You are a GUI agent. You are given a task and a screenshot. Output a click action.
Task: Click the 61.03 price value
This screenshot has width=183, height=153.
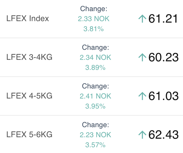(x=163, y=96)
